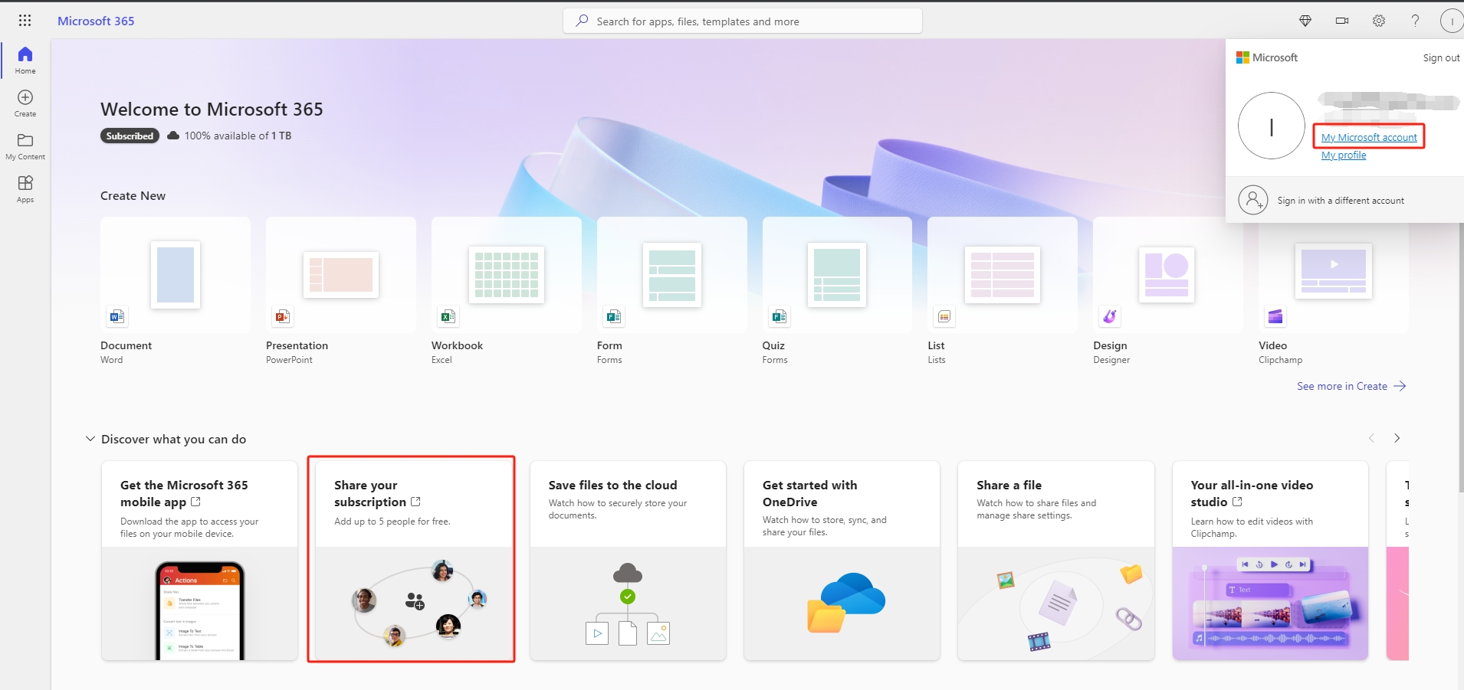Click the Designer icon on Design card
The image size is (1464, 690).
point(1110,316)
